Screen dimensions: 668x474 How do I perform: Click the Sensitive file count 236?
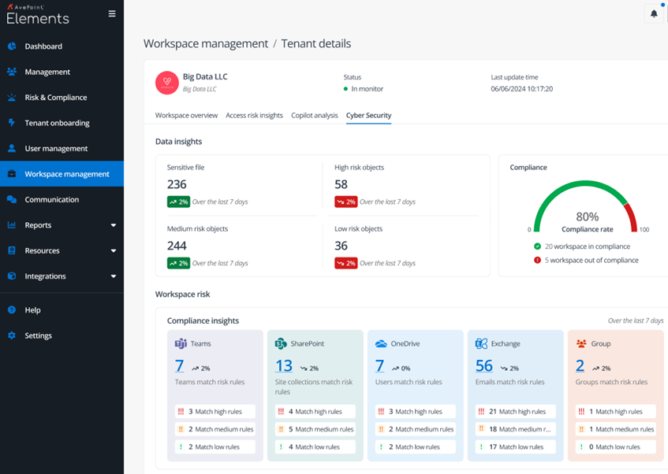pyautogui.click(x=177, y=184)
